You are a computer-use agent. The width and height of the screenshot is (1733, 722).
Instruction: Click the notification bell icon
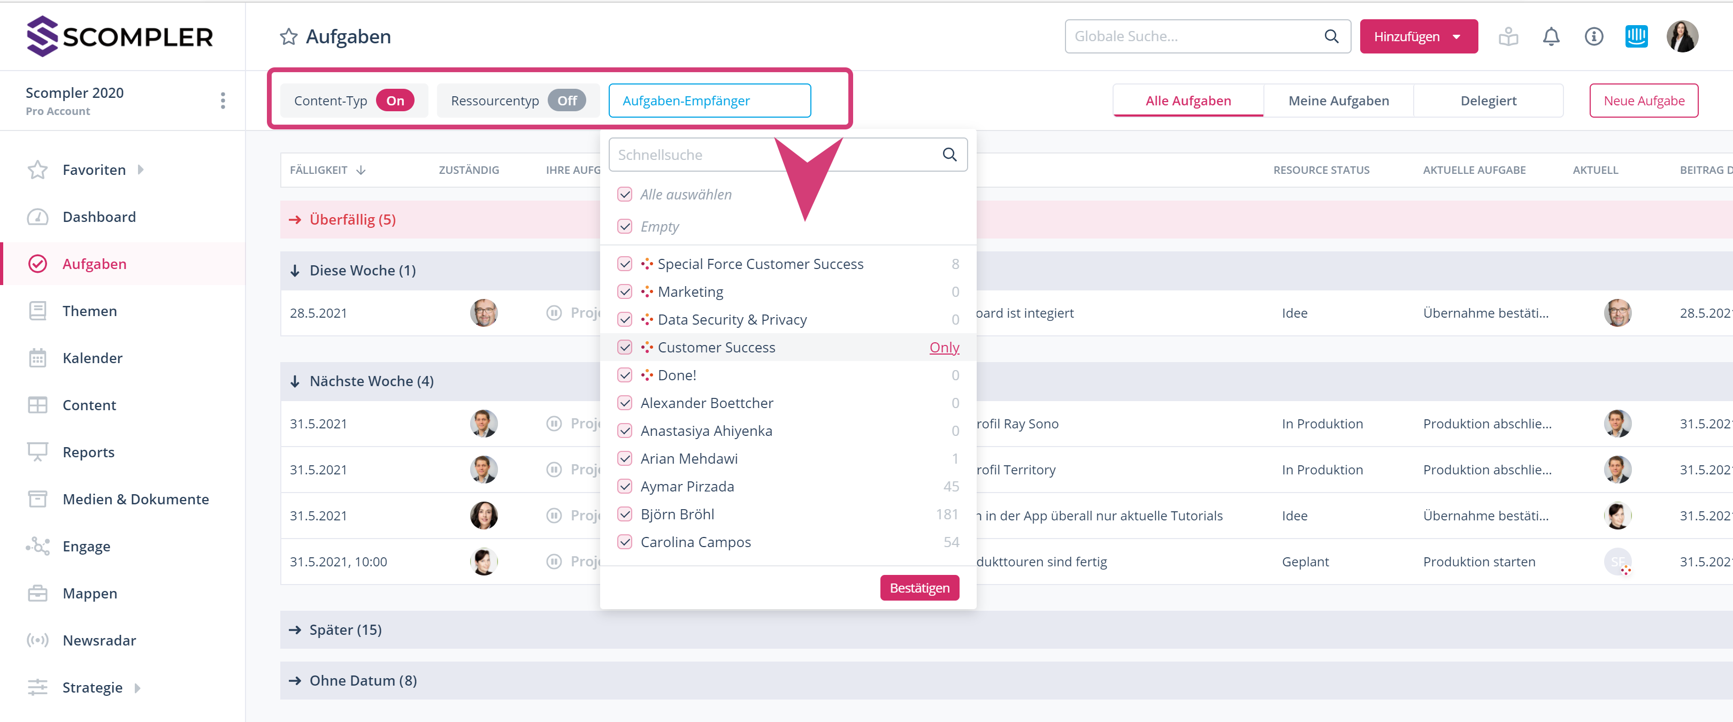coord(1551,36)
